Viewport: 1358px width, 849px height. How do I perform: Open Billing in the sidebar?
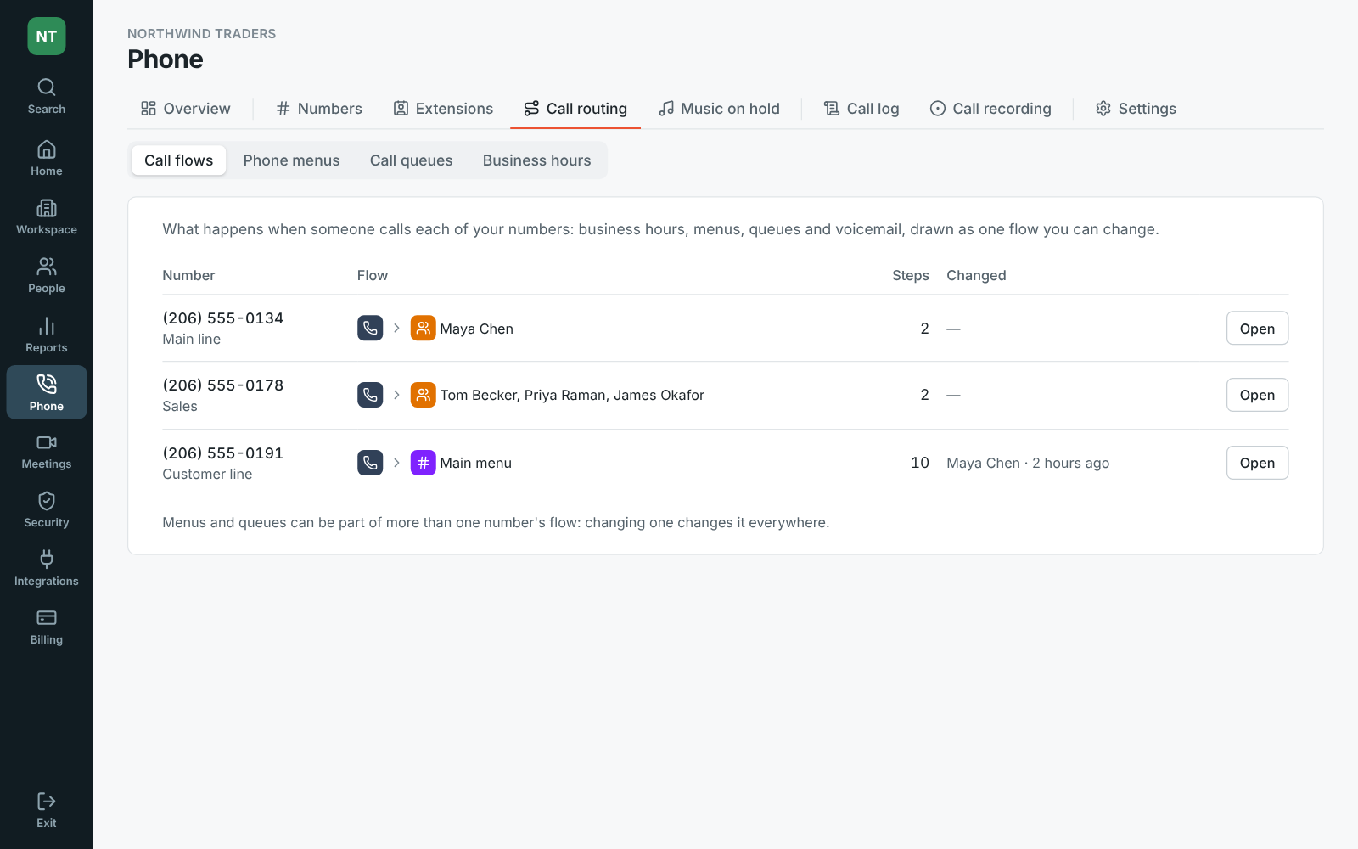click(x=47, y=627)
